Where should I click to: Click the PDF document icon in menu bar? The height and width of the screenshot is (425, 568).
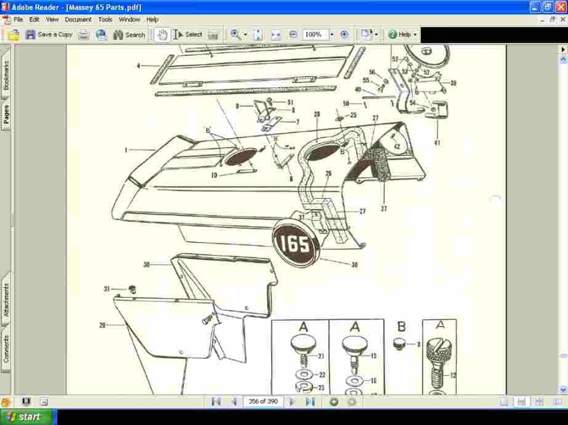[x=6, y=20]
